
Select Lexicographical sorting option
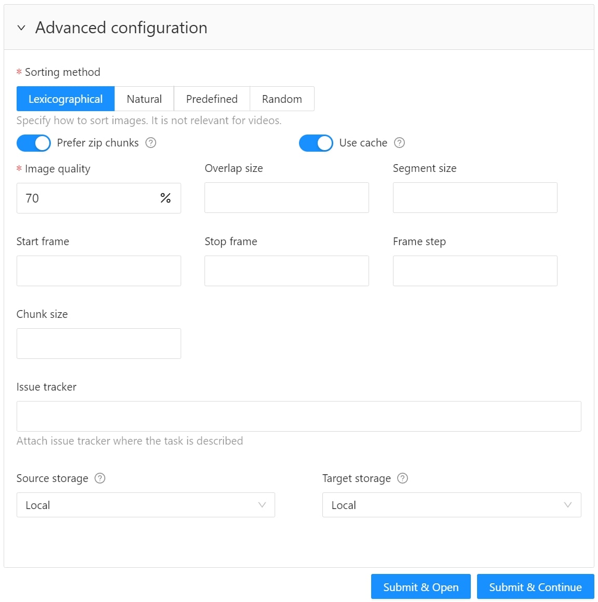pos(65,99)
